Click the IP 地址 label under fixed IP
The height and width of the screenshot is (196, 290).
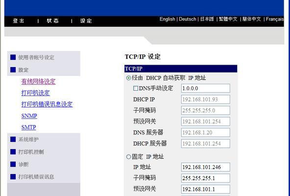142,167
